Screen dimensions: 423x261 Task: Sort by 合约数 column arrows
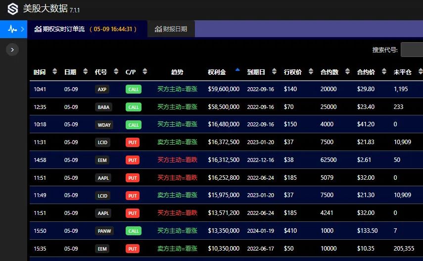click(x=347, y=72)
